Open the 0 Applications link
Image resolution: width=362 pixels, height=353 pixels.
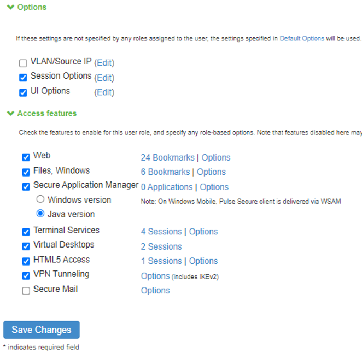(x=167, y=187)
